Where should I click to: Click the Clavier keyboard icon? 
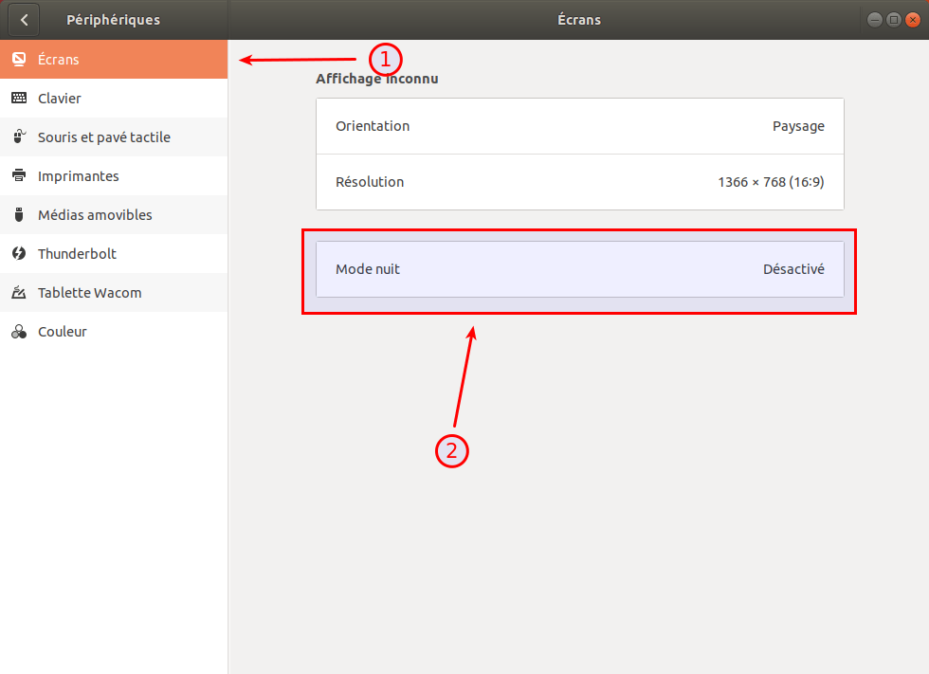pyautogui.click(x=19, y=99)
